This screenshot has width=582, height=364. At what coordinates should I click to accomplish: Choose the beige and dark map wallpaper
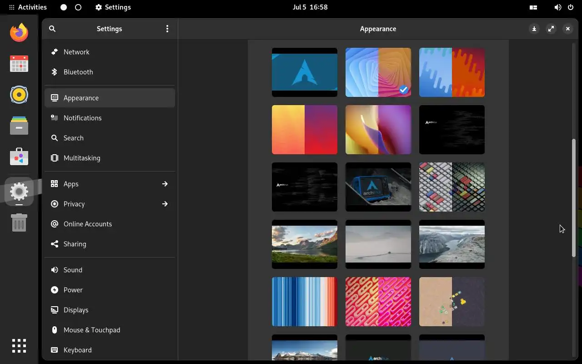(452, 302)
